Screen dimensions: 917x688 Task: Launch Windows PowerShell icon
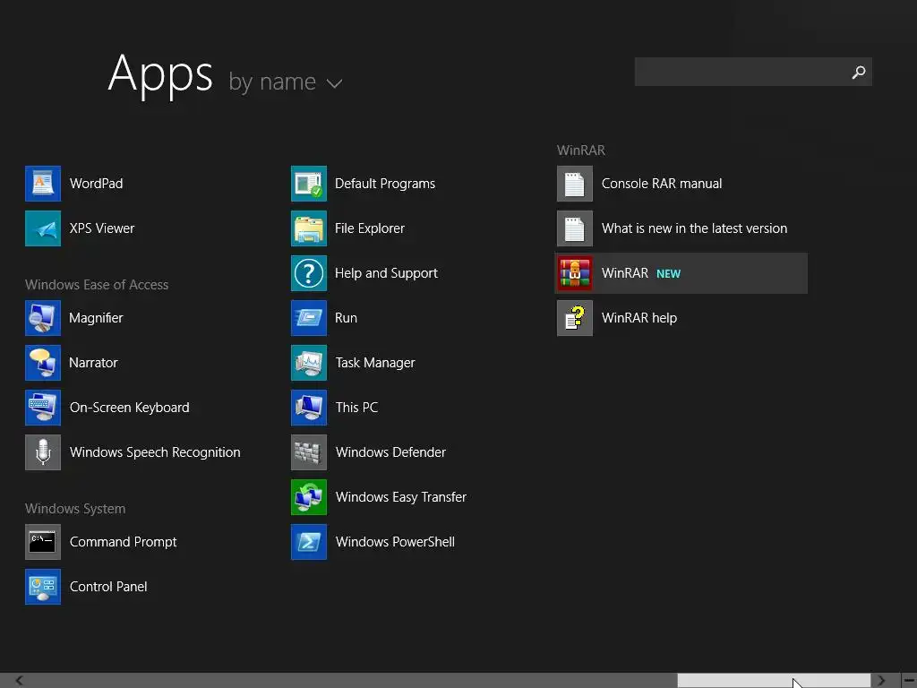[x=309, y=542]
